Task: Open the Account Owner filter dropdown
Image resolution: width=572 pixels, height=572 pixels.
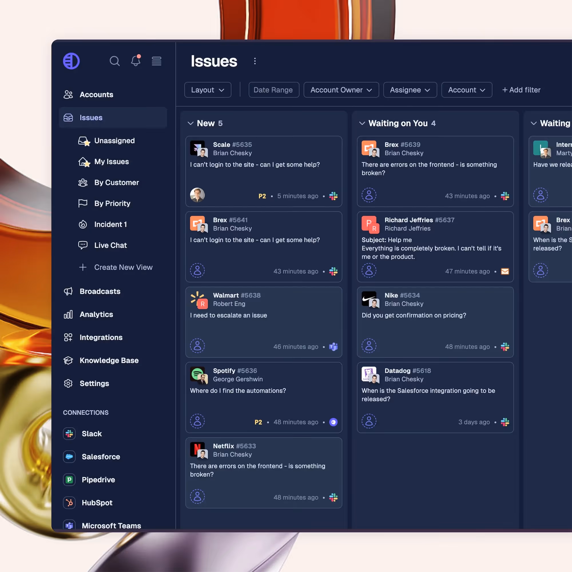Action: coord(341,90)
